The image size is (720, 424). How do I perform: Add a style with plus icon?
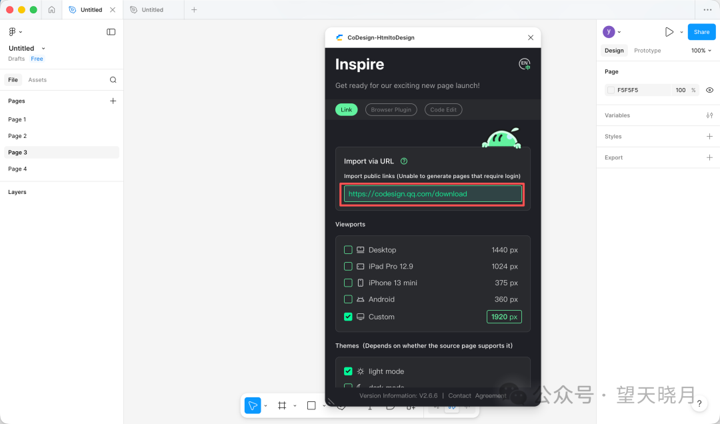[709, 137]
